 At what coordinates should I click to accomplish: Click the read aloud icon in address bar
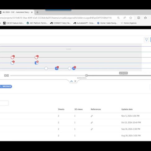[x=125, y=18]
